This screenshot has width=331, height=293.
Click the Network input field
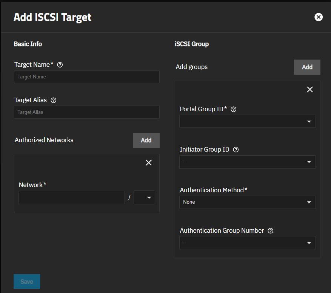pyautogui.click(x=71, y=197)
